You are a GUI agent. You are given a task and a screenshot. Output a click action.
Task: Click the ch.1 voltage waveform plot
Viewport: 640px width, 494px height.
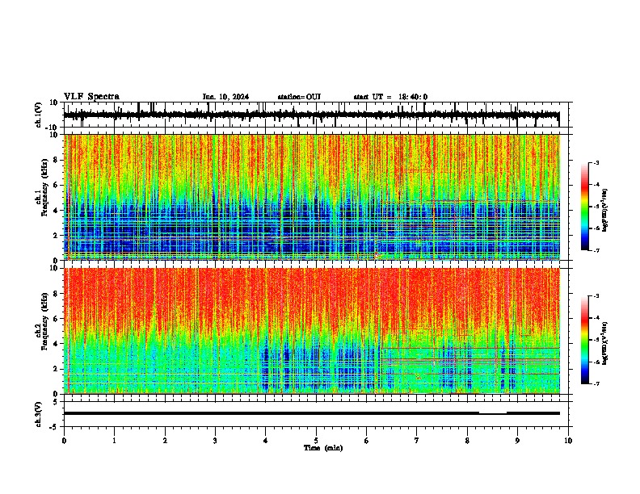click(x=311, y=115)
